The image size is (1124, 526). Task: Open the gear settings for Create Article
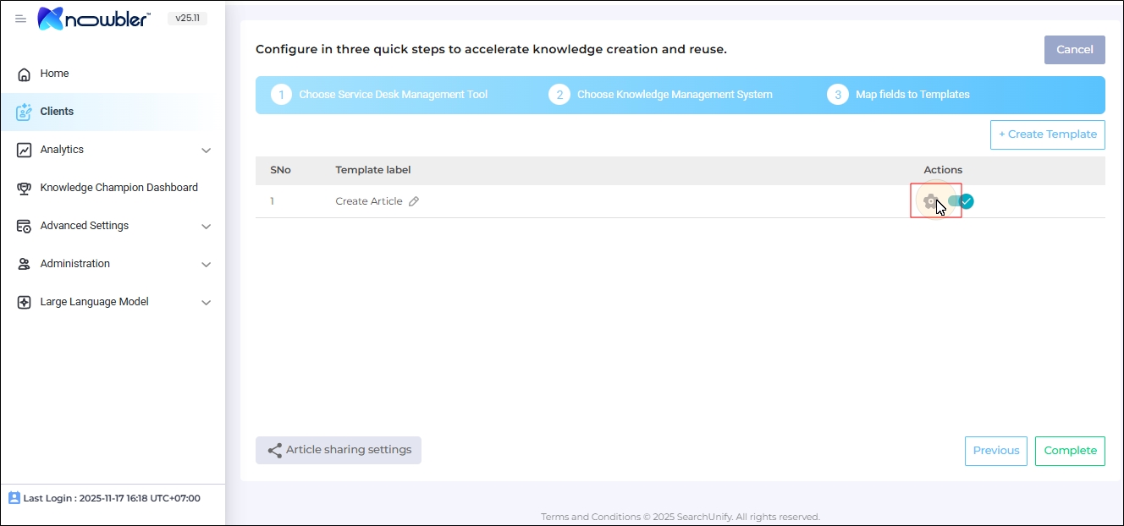click(930, 201)
